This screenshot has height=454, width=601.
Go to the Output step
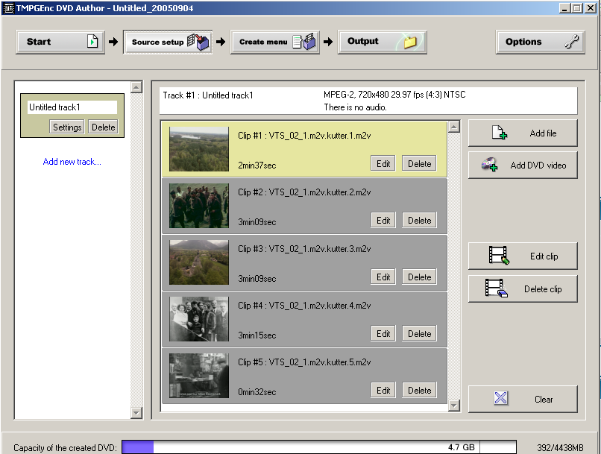click(382, 42)
